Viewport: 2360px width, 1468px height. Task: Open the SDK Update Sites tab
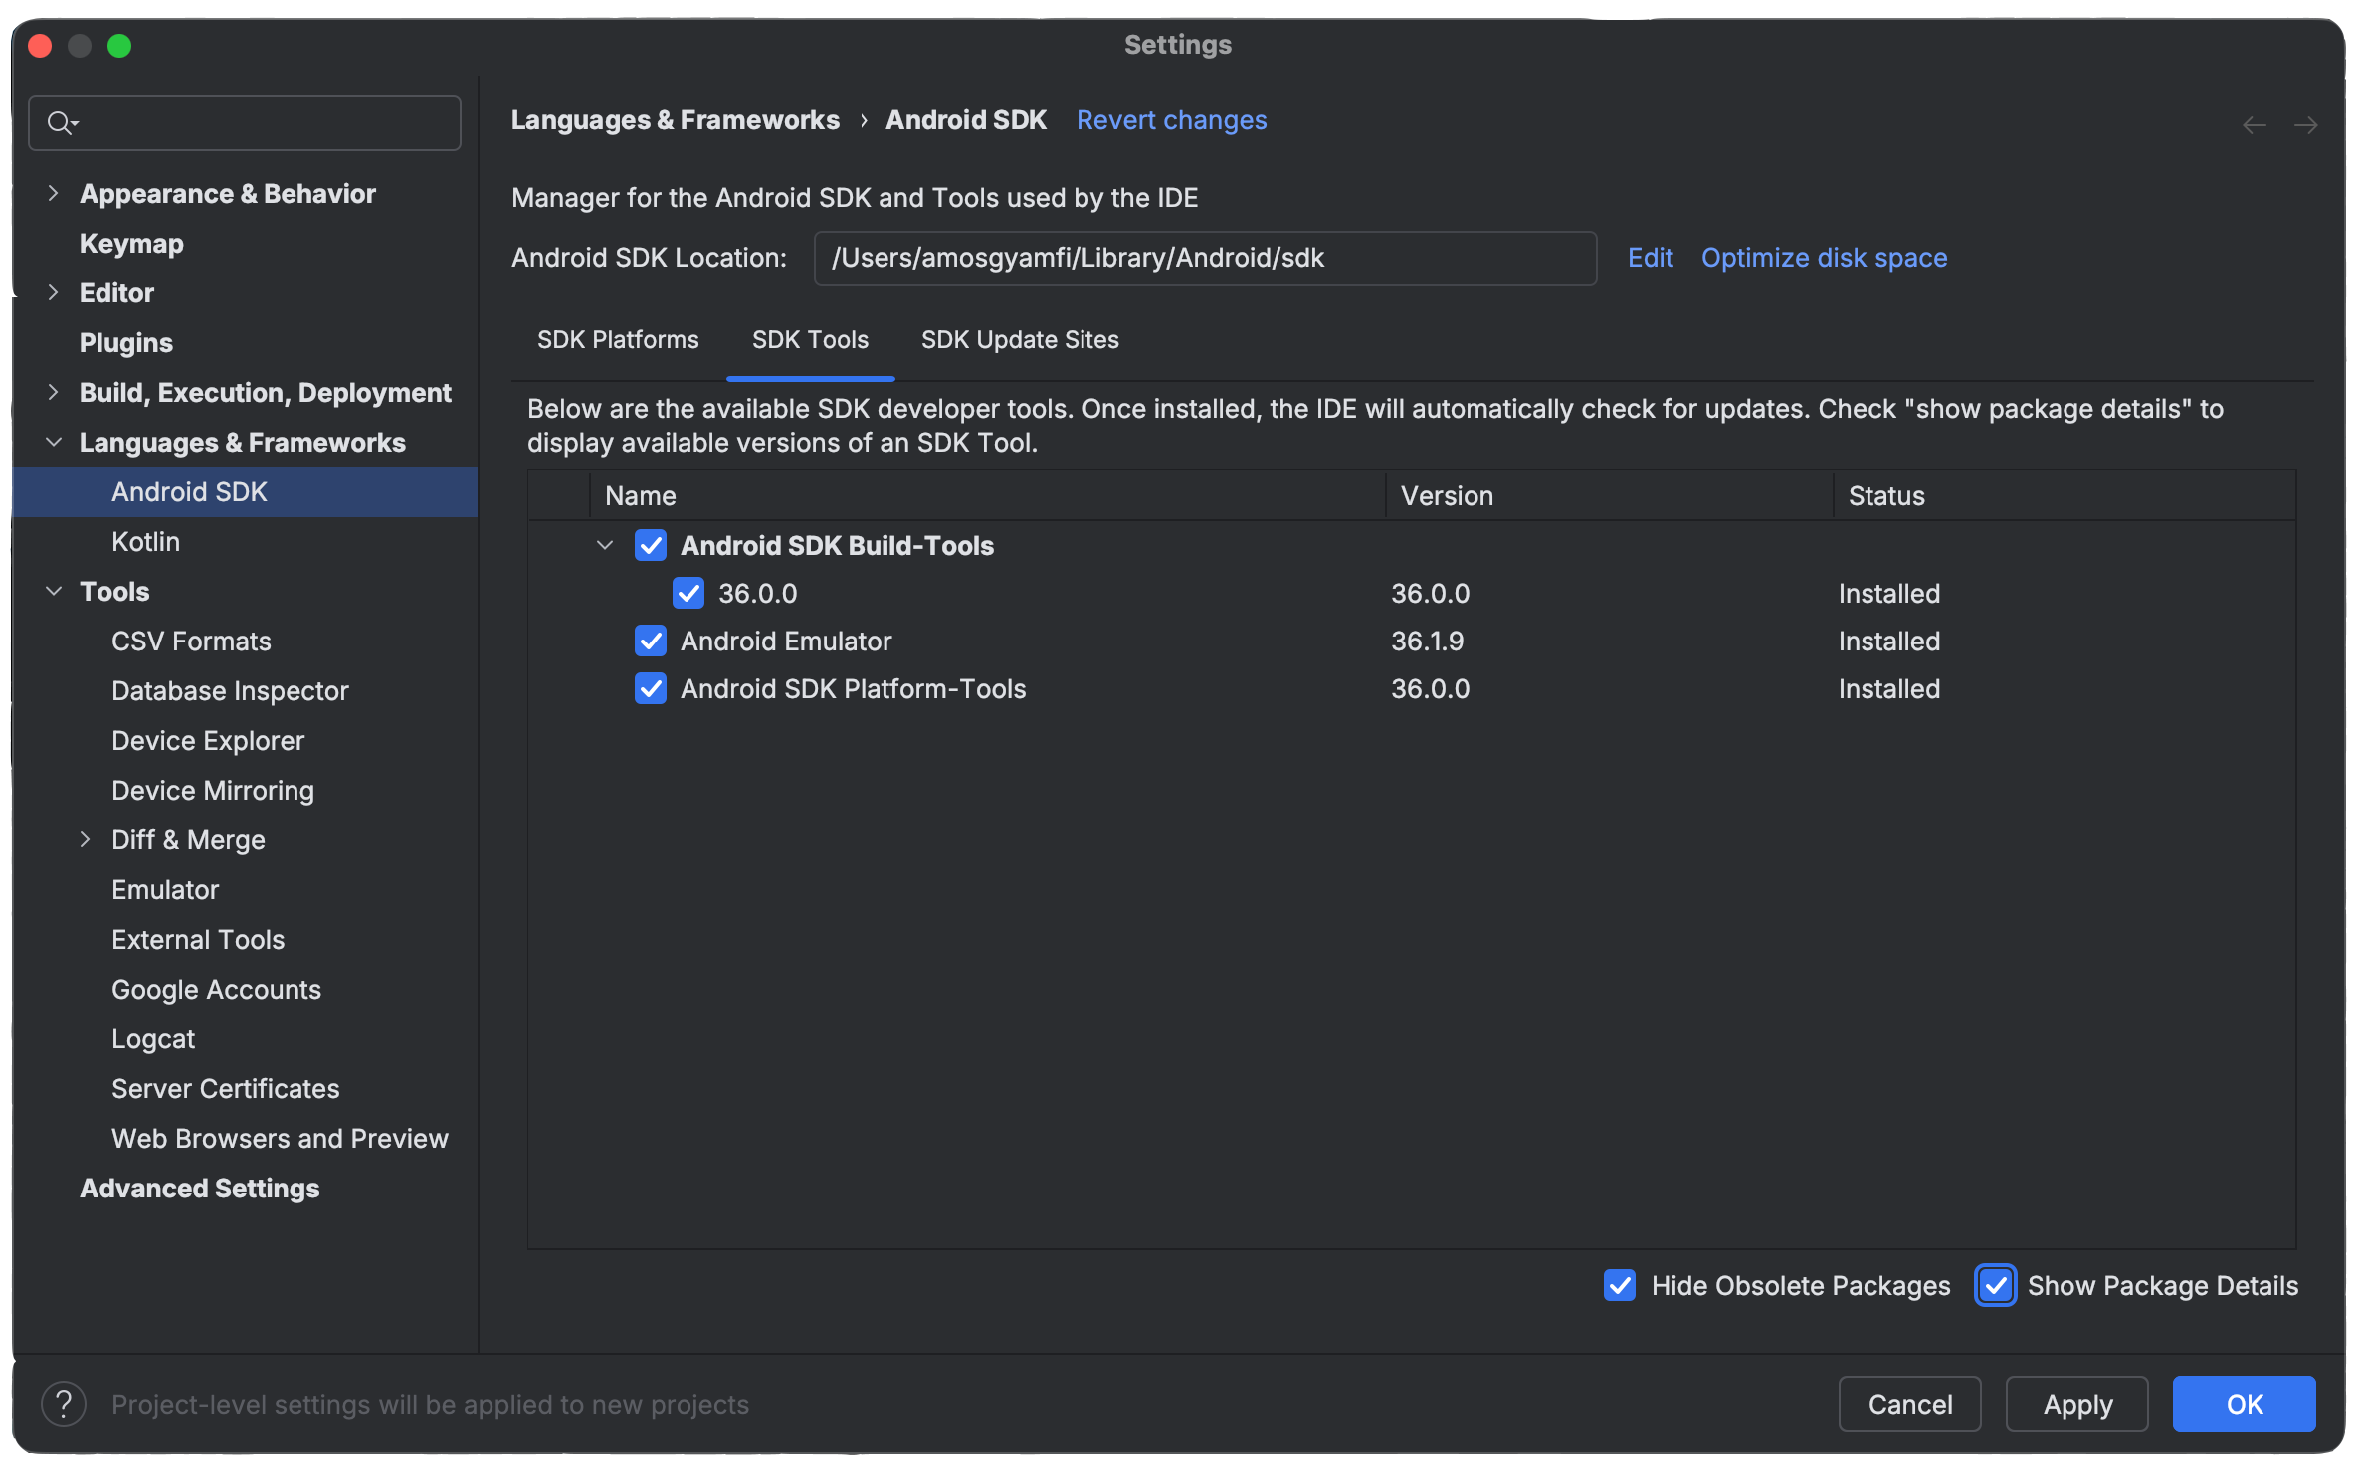pos(1020,340)
